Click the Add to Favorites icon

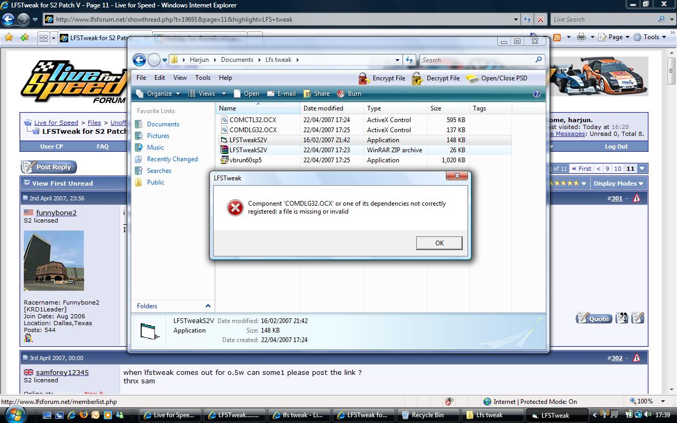[24, 38]
